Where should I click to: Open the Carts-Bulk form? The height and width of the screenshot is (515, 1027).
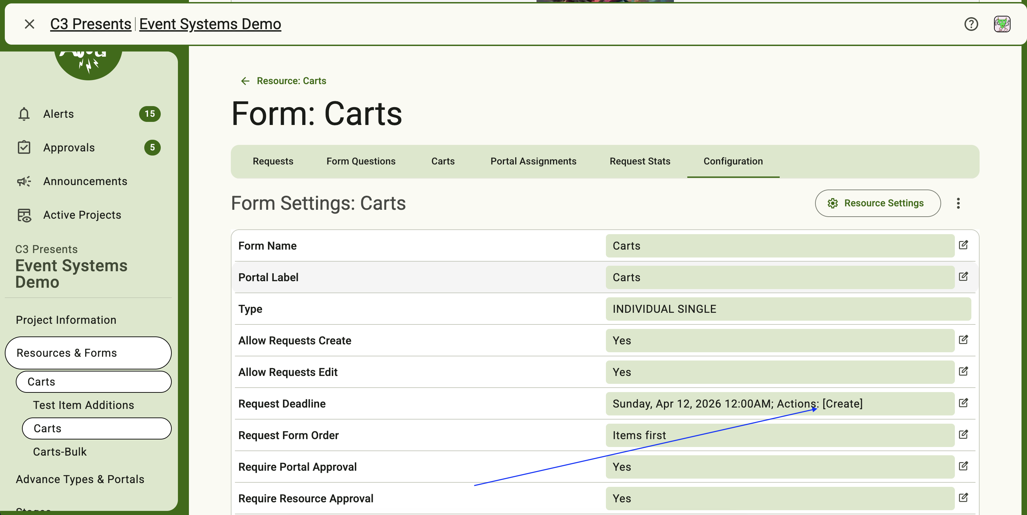60,451
